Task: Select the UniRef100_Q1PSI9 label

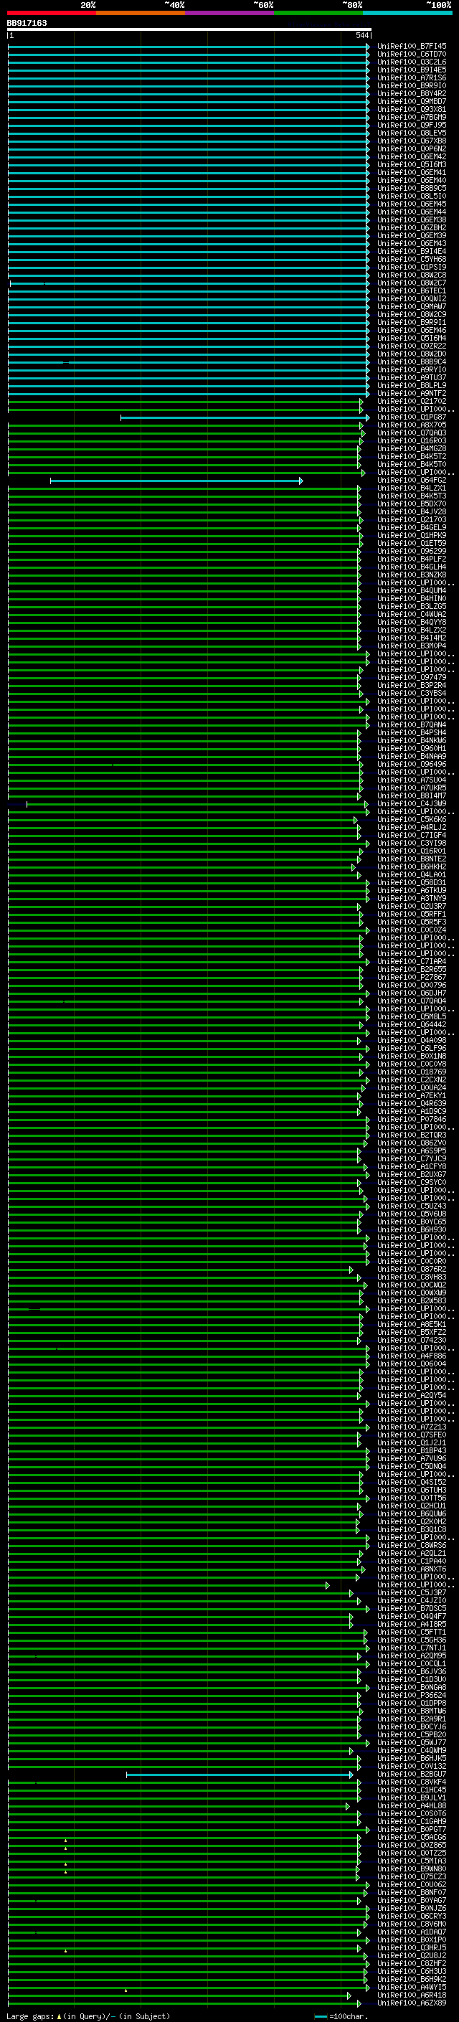Action: point(412,267)
